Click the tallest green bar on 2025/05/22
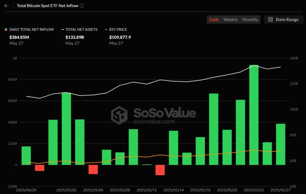The width and height of the screenshot is (306, 194). tap(254, 115)
